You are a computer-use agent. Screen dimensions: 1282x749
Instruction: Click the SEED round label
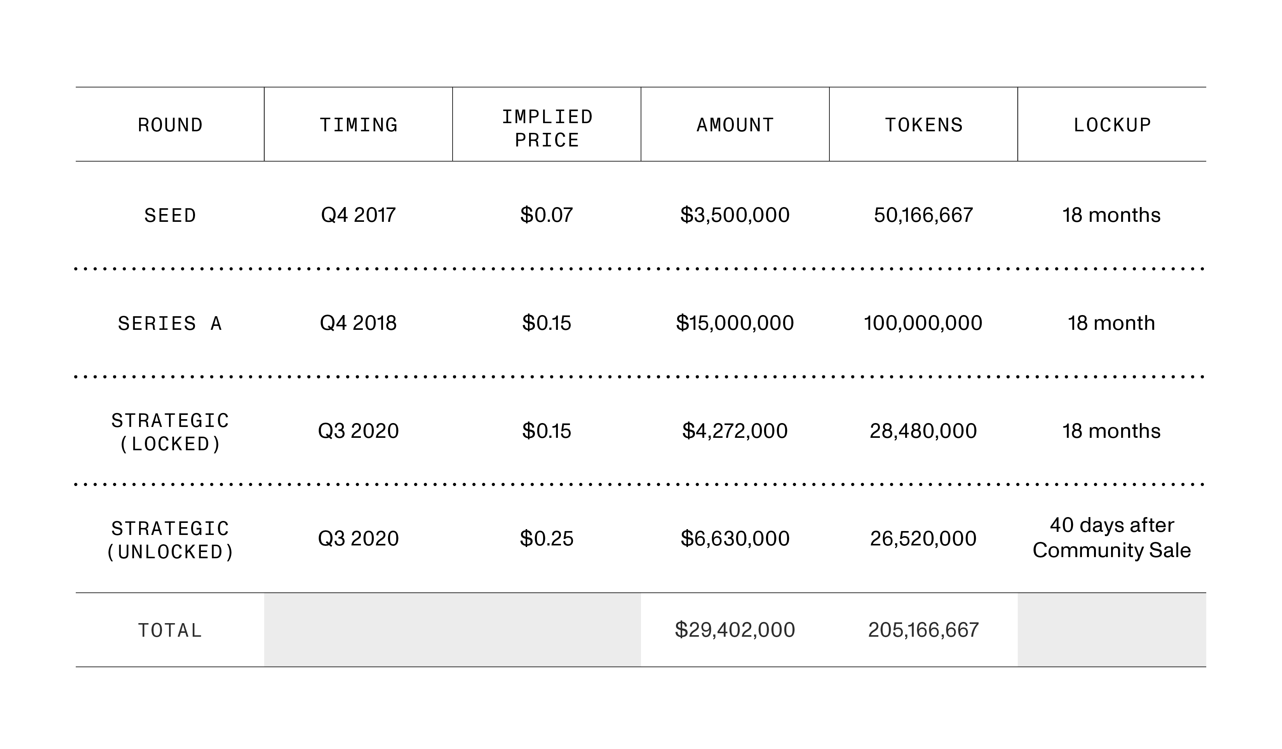point(170,215)
